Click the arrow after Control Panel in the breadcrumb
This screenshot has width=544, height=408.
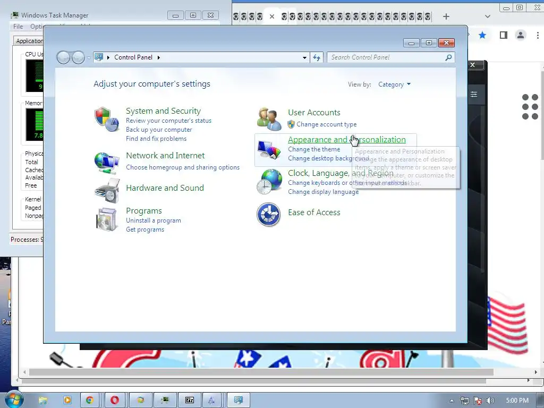pyautogui.click(x=158, y=57)
